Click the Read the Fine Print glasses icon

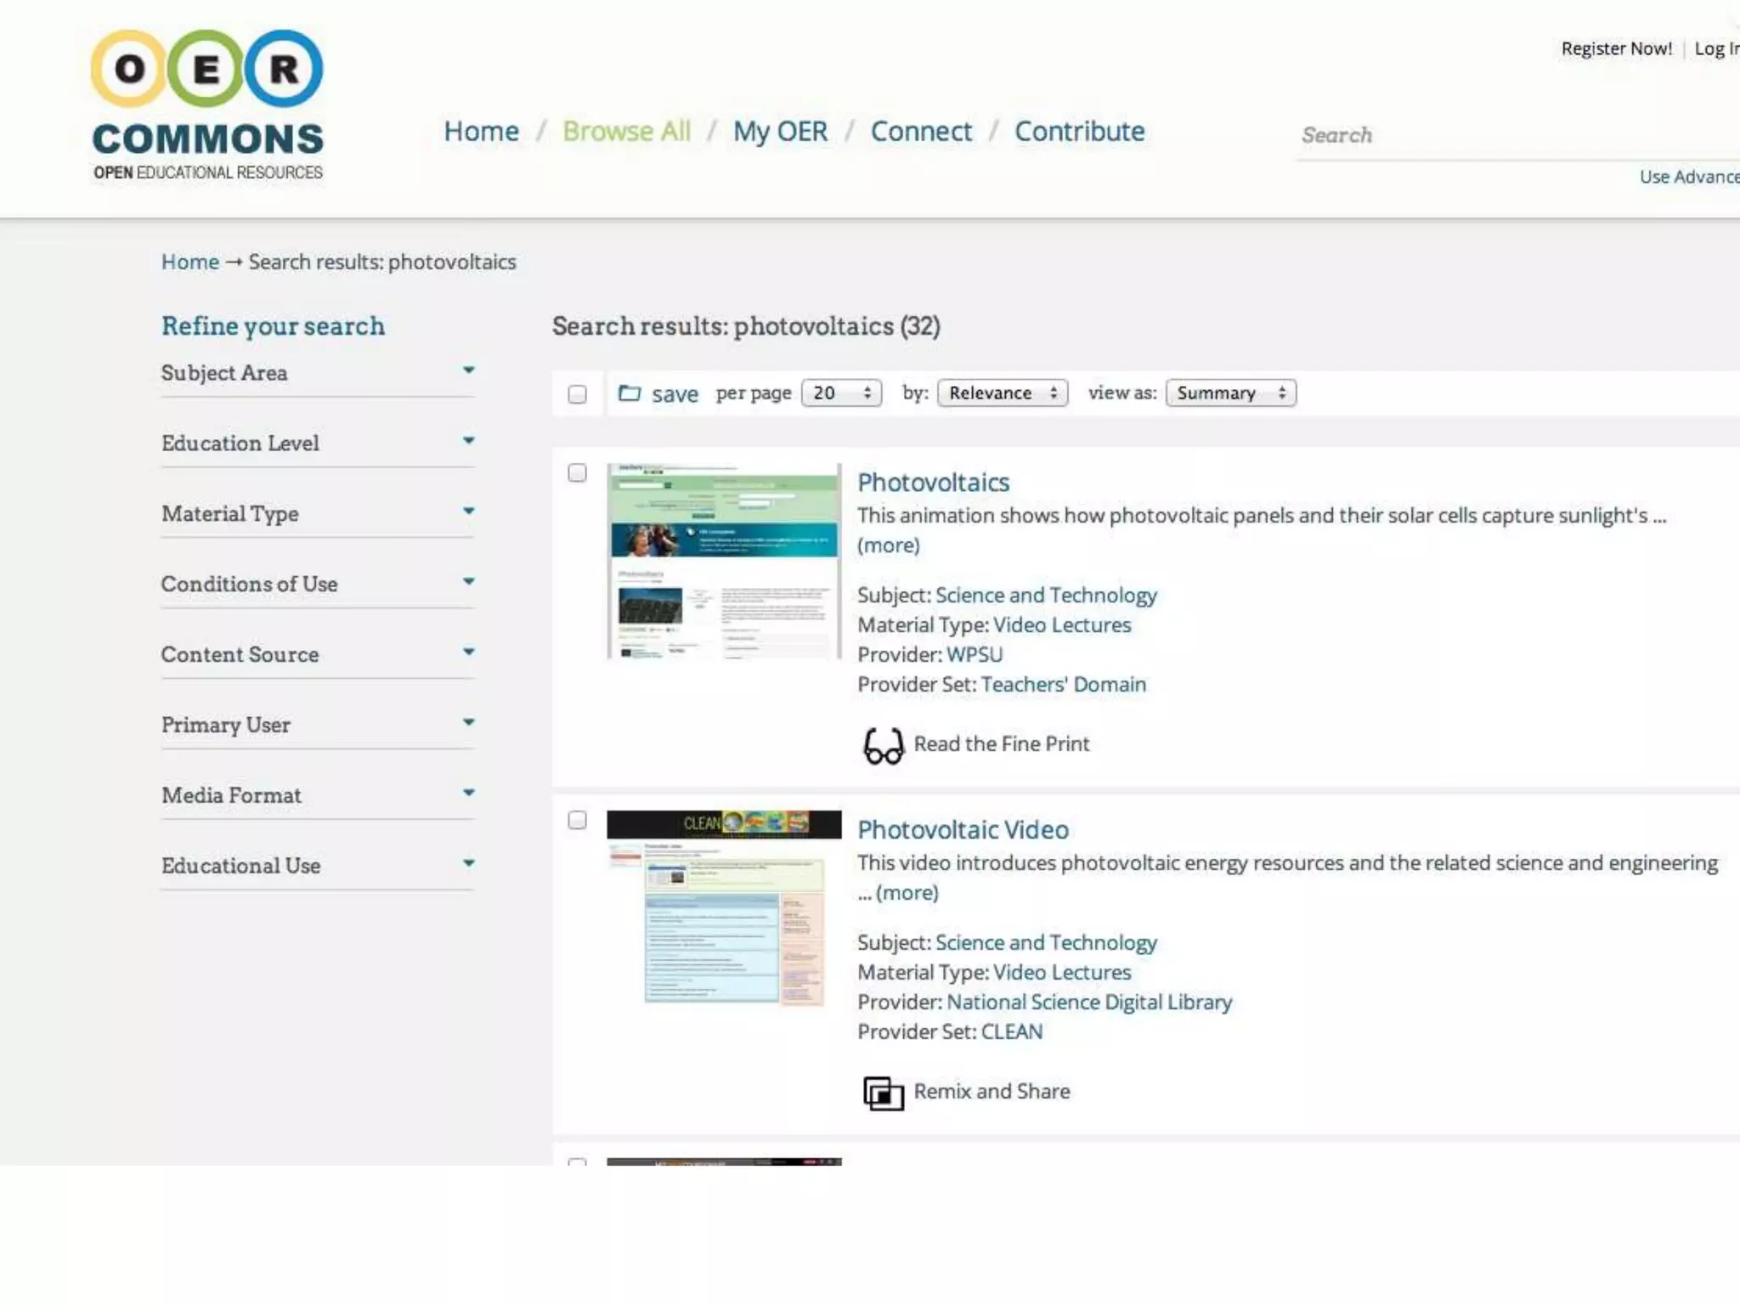tap(883, 746)
